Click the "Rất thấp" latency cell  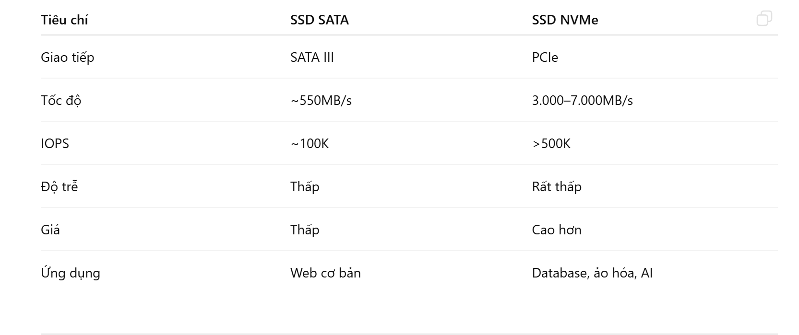coord(557,187)
